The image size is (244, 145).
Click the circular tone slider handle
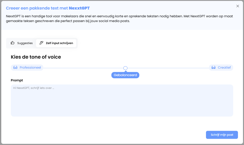click(x=125, y=68)
